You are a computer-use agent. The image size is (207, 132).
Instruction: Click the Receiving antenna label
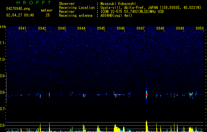[76, 16]
